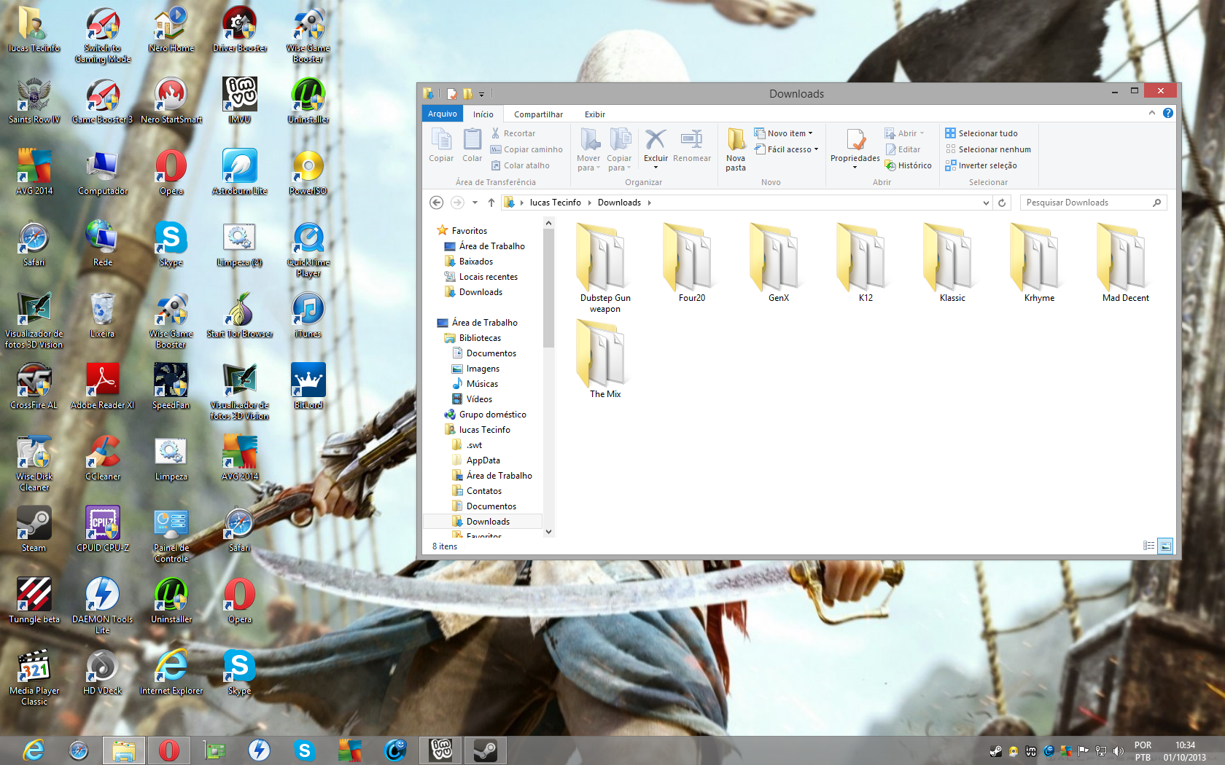Open the quick access toolbar customize dropdown
Screen dimensions: 1225x765
[x=481, y=94]
